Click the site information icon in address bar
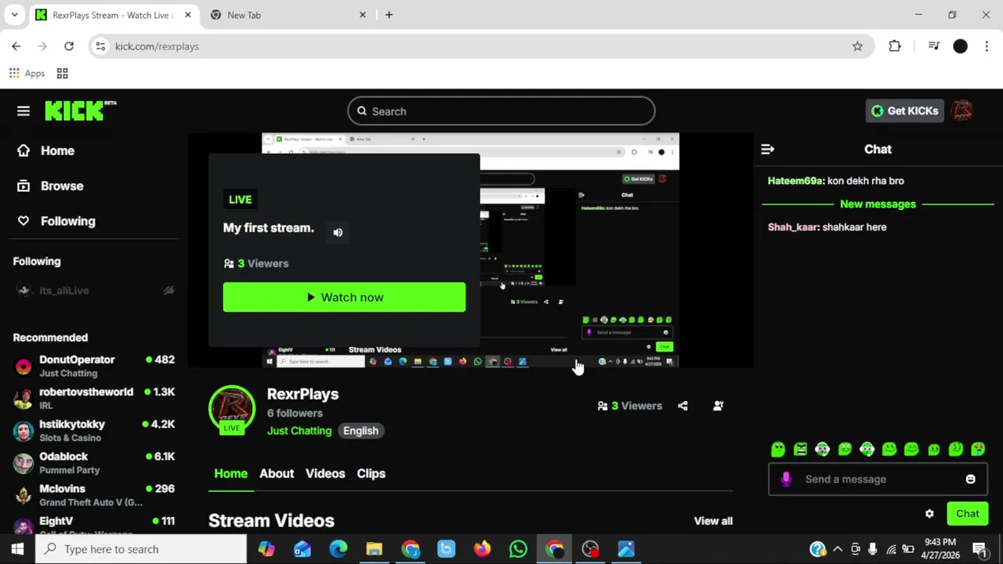 pos(100,46)
